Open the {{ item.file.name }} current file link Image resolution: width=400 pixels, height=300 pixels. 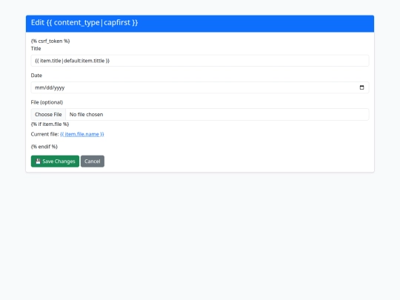click(x=82, y=134)
